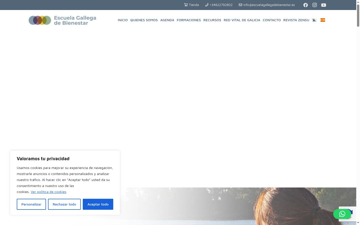Screen dimensions: 360x225
Task: Switch language with the Spanish flag
Action: click(323, 20)
